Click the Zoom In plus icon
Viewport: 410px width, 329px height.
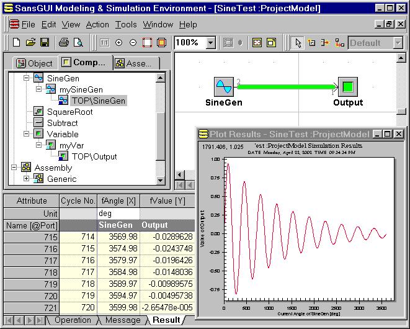(x=118, y=43)
